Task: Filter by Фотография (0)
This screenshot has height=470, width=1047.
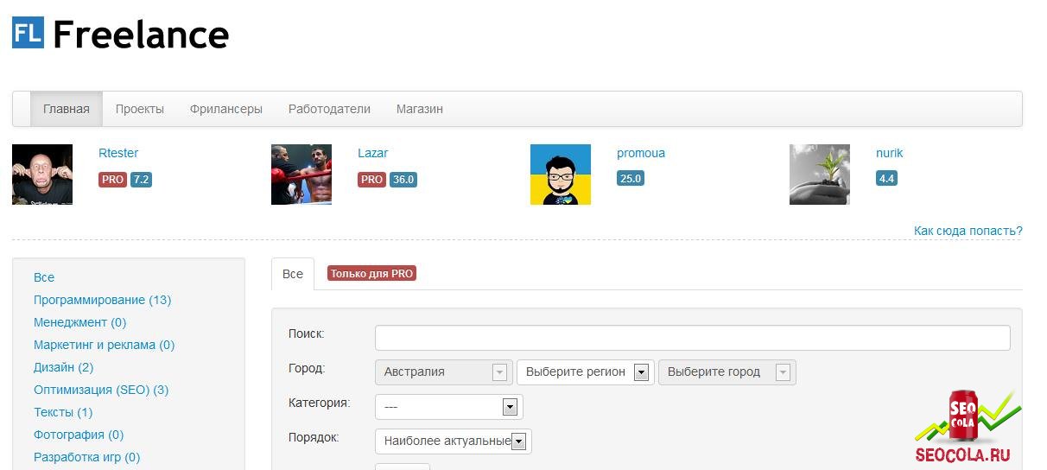Action: pyautogui.click(x=79, y=435)
